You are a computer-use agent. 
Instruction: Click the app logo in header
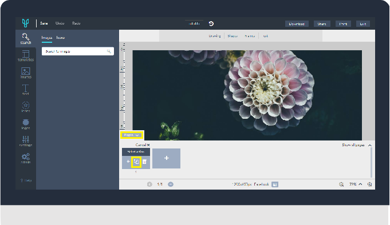point(25,23)
